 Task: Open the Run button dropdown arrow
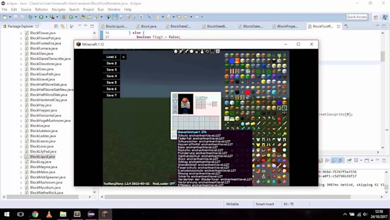[46, 17]
